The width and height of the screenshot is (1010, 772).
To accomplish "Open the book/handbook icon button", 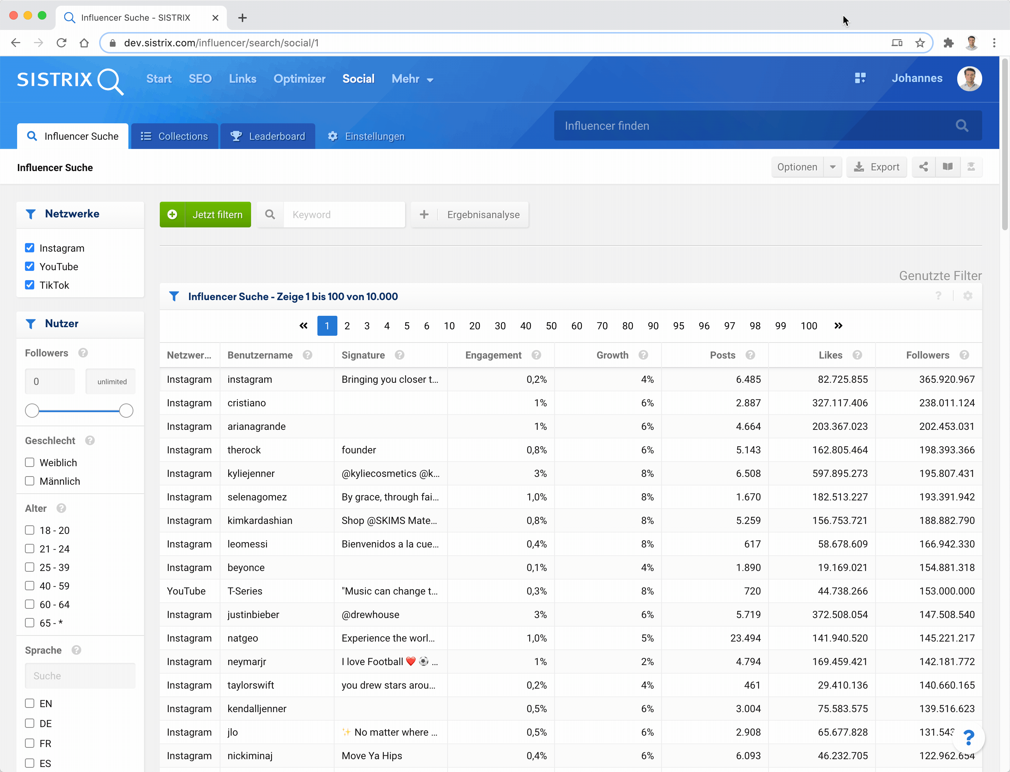I will point(948,167).
